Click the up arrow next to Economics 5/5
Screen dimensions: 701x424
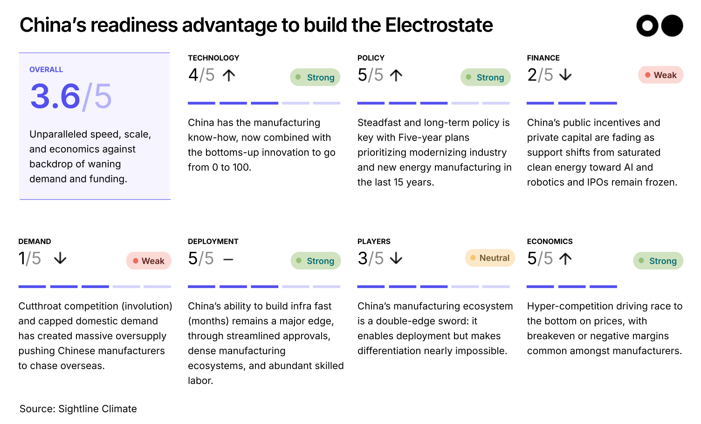click(x=565, y=259)
